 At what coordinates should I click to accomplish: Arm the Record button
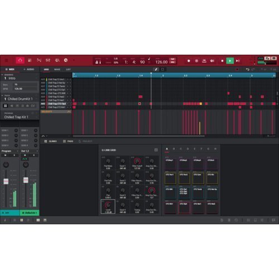click(x=189, y=61)
